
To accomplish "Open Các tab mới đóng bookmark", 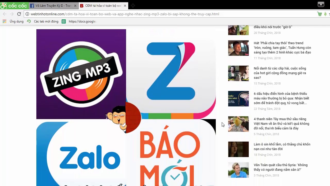I will pos(43,21).
